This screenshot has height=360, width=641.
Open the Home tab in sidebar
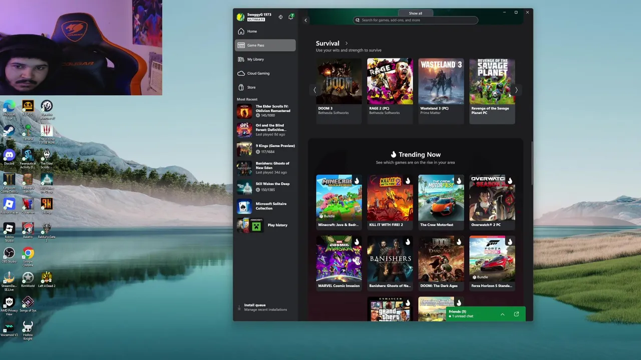click(265, 31)
